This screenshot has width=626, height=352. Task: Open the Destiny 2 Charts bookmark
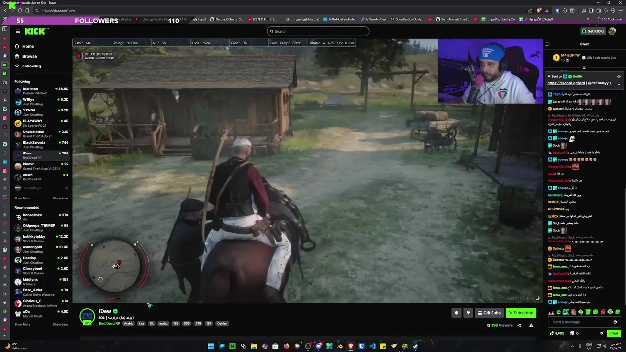(x=227, y=19)
